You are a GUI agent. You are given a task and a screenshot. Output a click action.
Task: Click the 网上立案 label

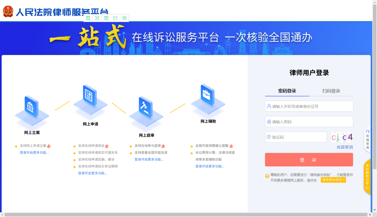point(32,133)
